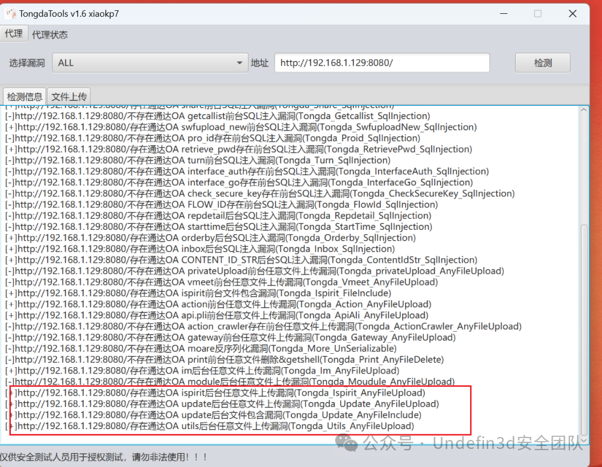
Task: Click the results vertical scrollbar thumb
Action: (x=584, y=330)
